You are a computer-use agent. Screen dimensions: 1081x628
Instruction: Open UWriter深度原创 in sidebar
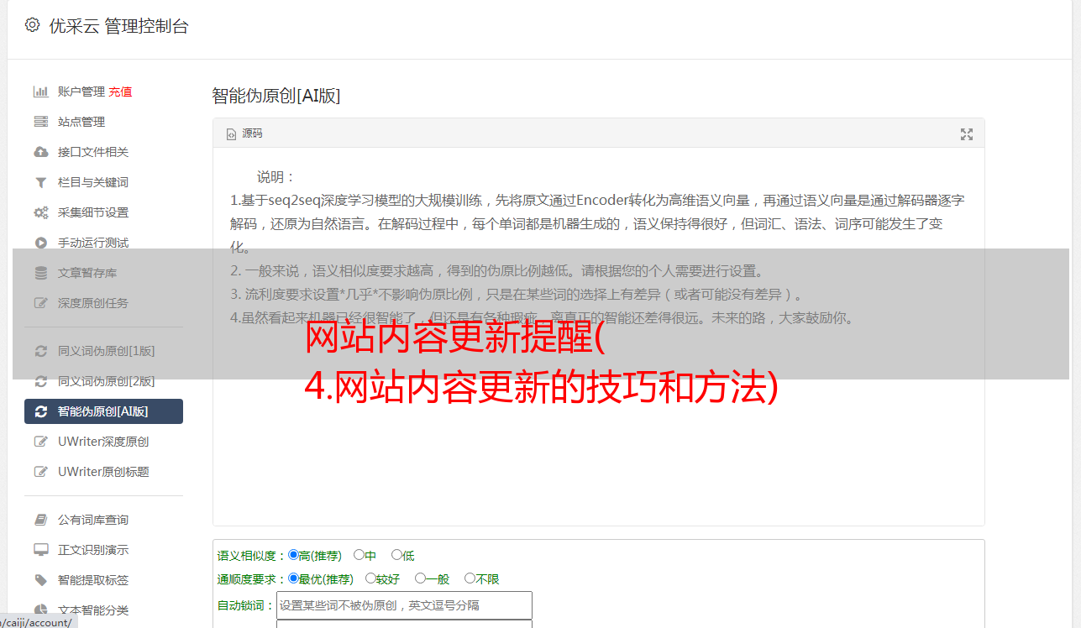tap(103, 442)
